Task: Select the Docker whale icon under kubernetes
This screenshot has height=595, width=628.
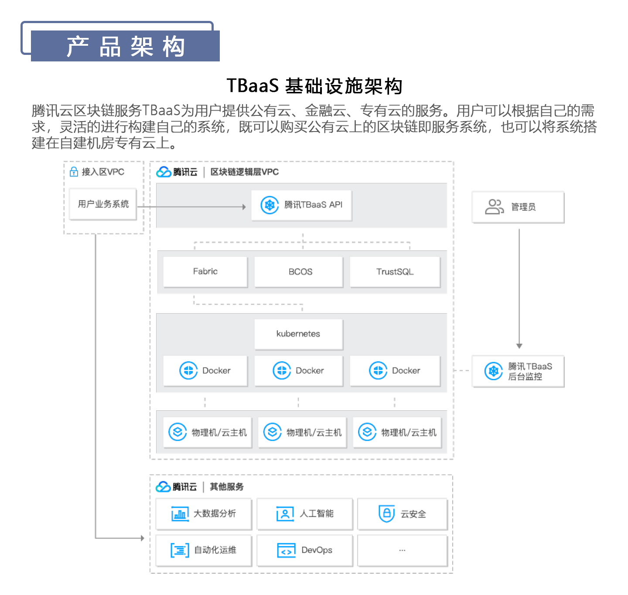Action: click(283, 371)
